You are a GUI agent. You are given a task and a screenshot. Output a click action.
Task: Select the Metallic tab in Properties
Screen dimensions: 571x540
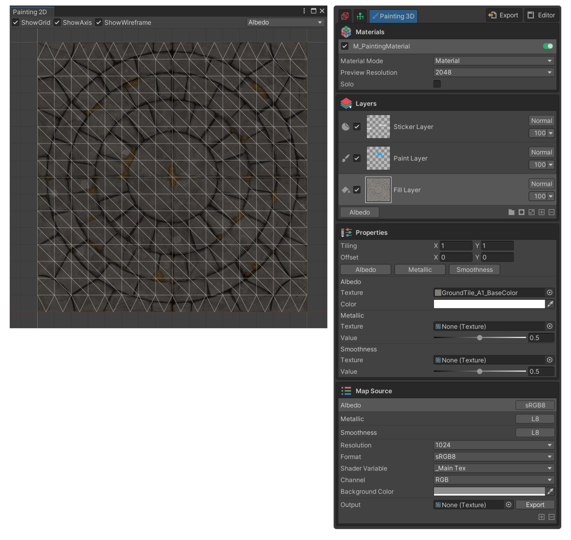[x=420, y=270]
